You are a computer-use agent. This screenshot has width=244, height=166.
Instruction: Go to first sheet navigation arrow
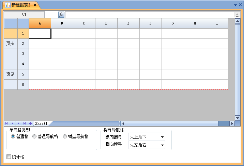[7, 123]
